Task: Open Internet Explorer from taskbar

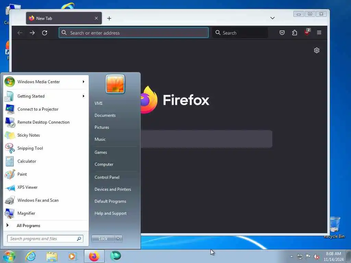Action: [31, 256]
